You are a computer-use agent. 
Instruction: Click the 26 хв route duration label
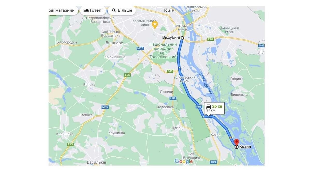[x=217, y=106]
